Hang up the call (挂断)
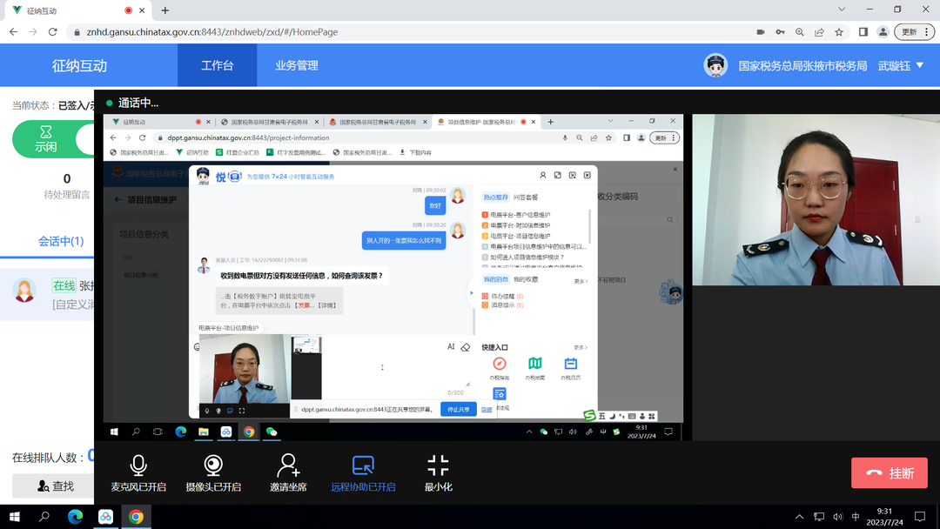This screenshot has height=529, width=940. [889, 473]
